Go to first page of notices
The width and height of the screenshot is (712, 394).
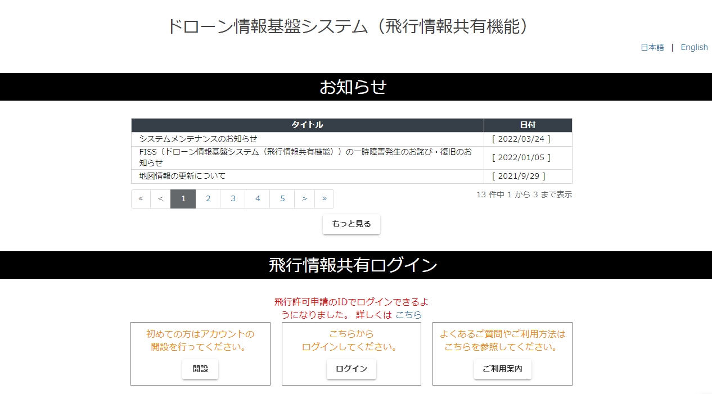pyautogui.click(x=141, y=199)
